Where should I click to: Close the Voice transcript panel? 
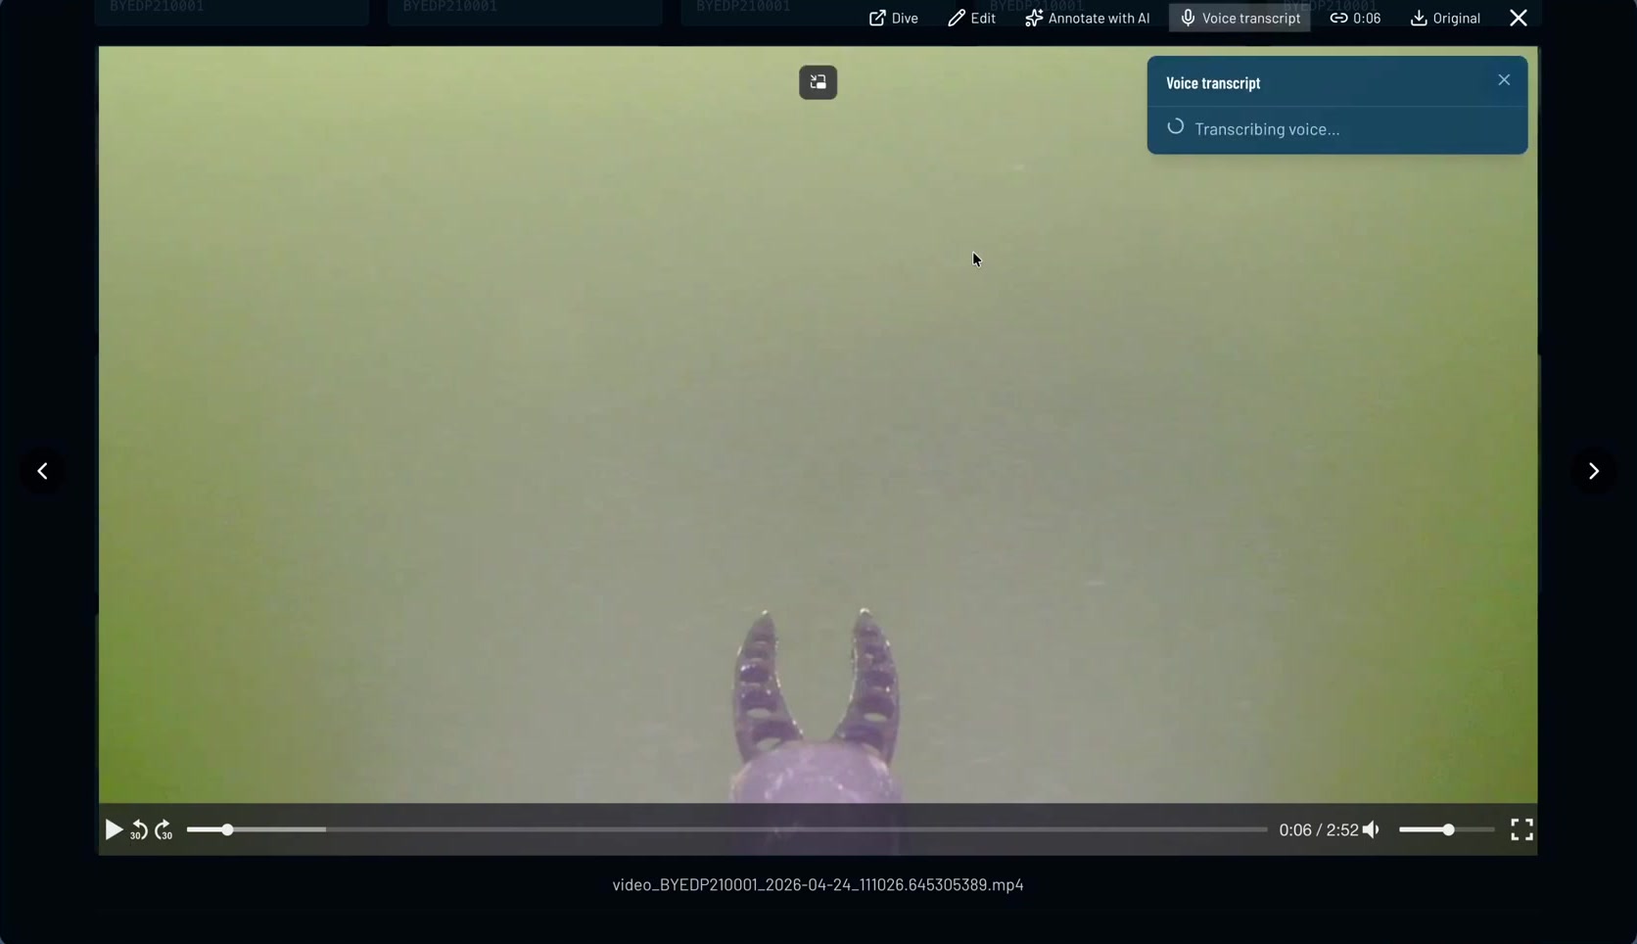click(x=1504, y=80)
